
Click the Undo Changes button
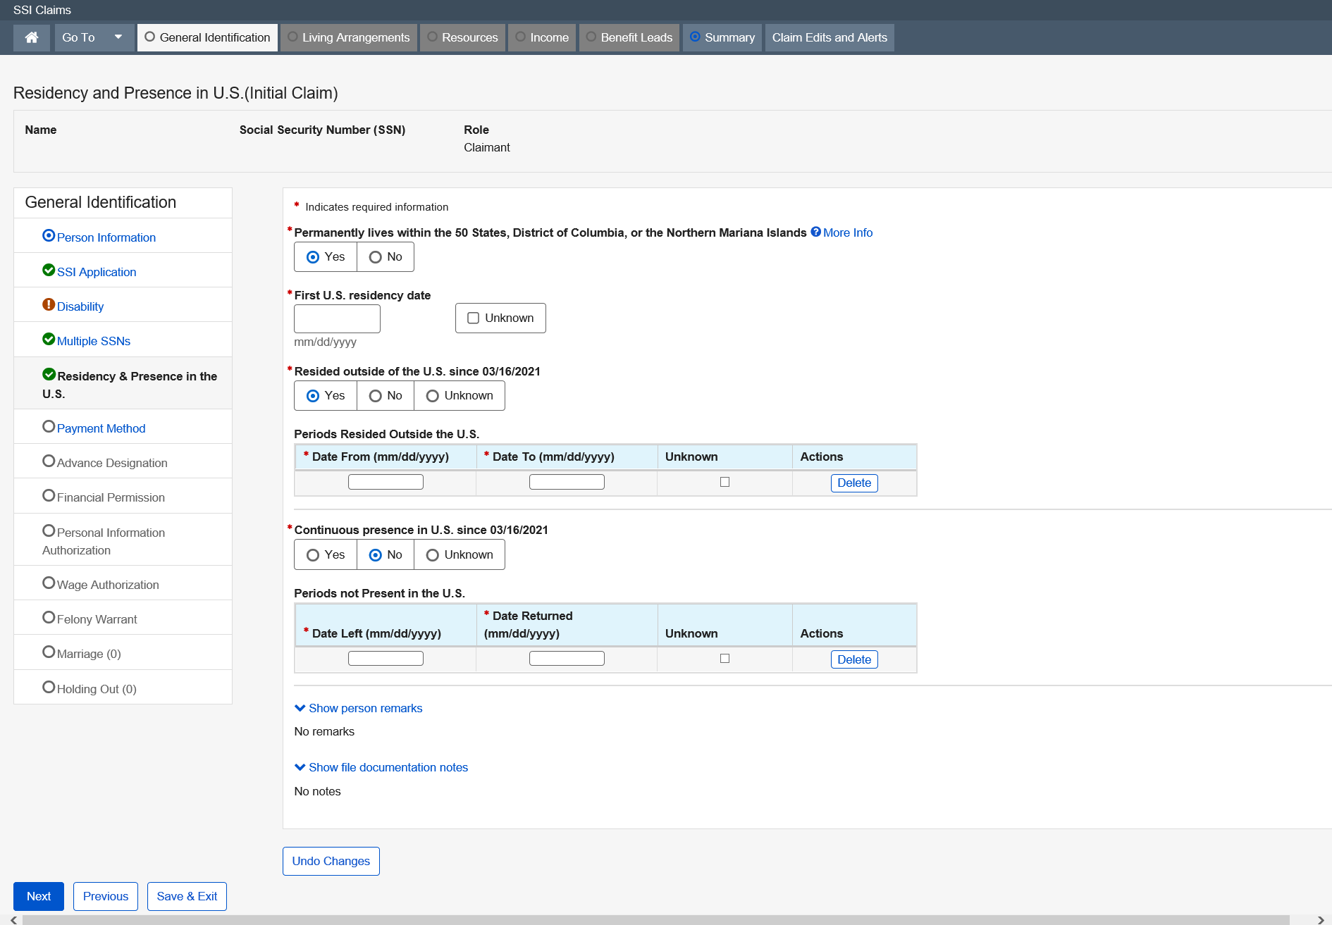(331, 861)
